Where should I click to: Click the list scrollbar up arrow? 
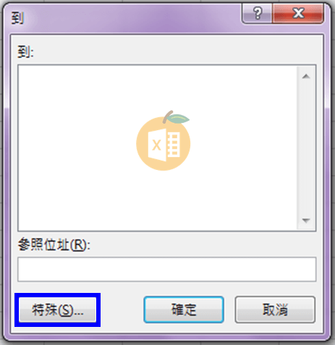306,77
